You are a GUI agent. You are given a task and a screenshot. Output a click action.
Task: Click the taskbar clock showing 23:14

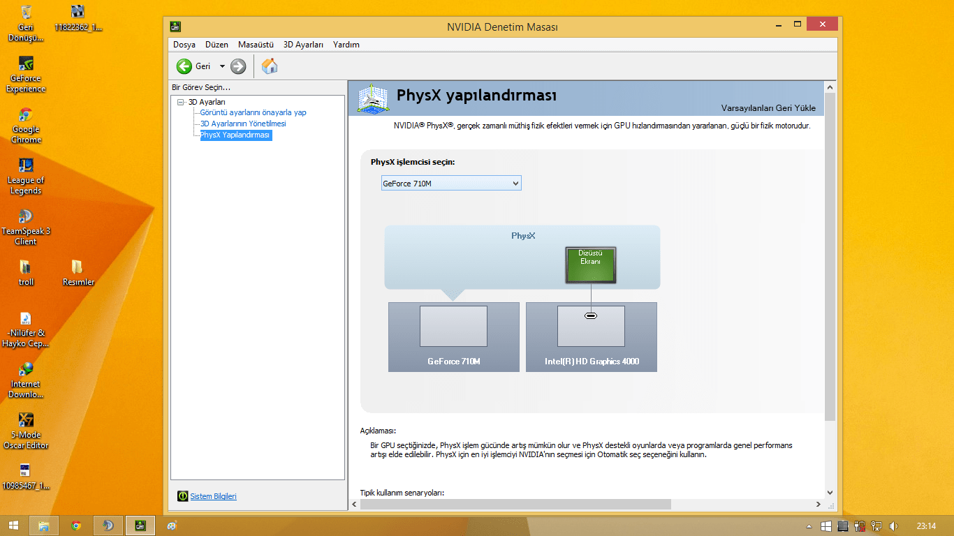click(x=926, y=526)
